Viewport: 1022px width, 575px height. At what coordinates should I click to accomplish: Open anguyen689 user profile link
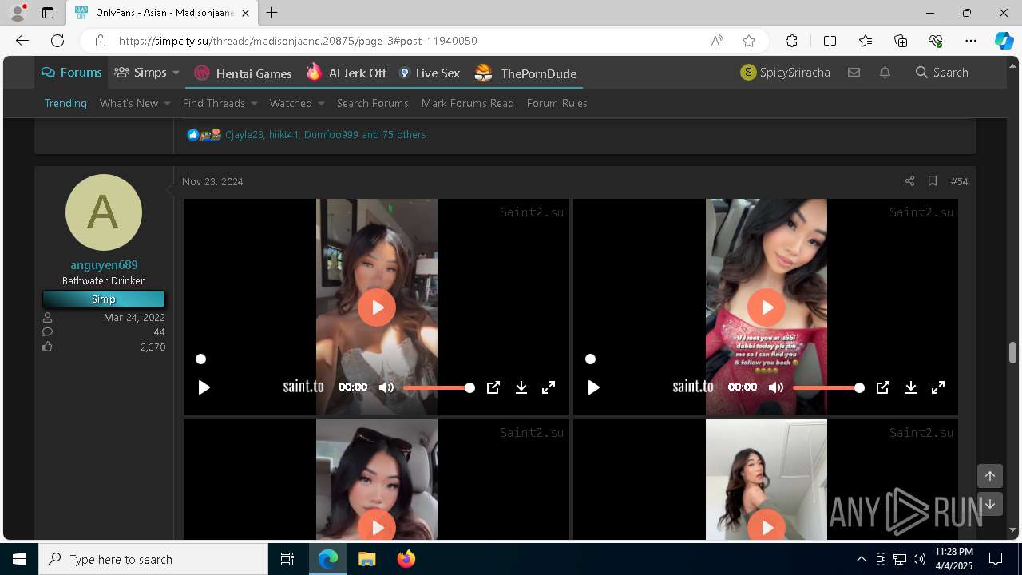[x=104, y=265]
